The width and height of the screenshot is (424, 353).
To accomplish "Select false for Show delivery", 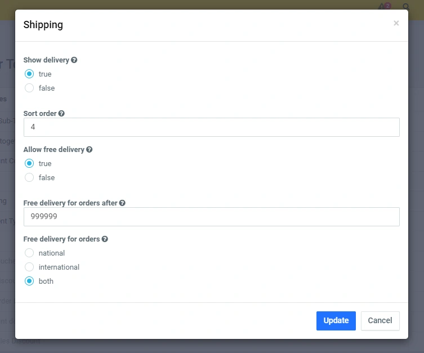I will [29, 88].
